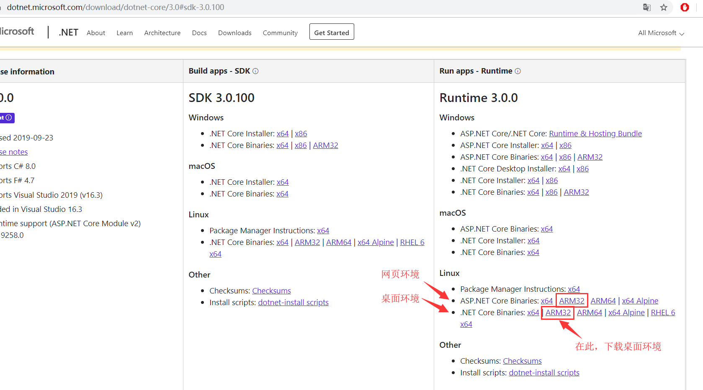Screen dimensions: 703x390
Task: Download SDK Windows .NET Core Installer x64
Action: click(x=283, y=134)
